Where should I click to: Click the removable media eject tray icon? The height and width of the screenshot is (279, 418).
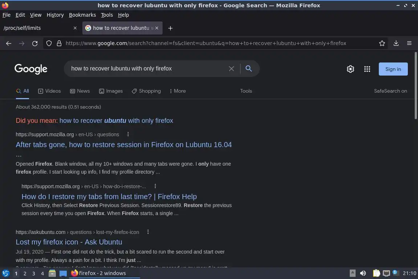coord(352,273)
